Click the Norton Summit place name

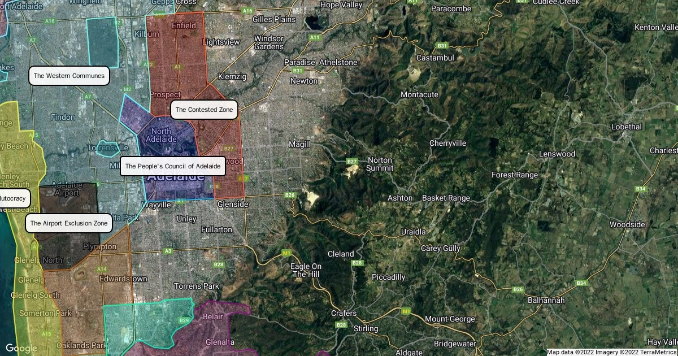(379, 164)
